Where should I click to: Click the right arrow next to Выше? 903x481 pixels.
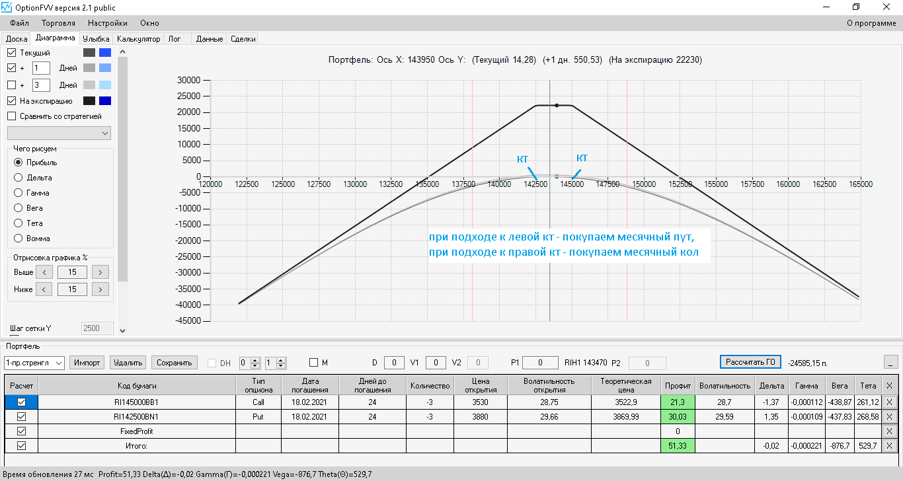100,272
